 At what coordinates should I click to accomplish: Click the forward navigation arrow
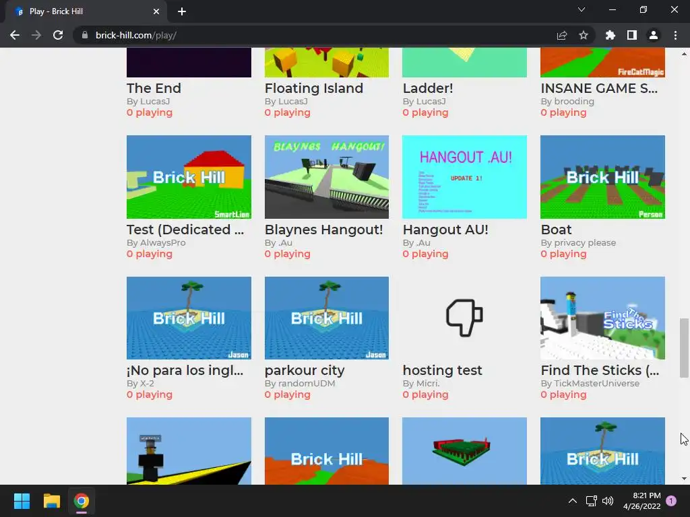point(36,35)
